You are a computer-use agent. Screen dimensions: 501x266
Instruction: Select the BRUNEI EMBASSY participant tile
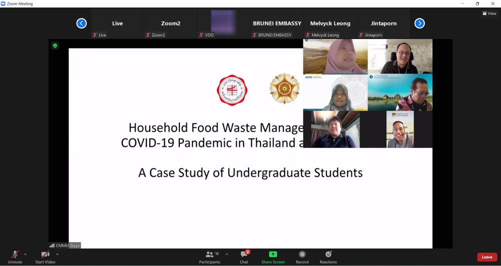(x=277, y=23)
